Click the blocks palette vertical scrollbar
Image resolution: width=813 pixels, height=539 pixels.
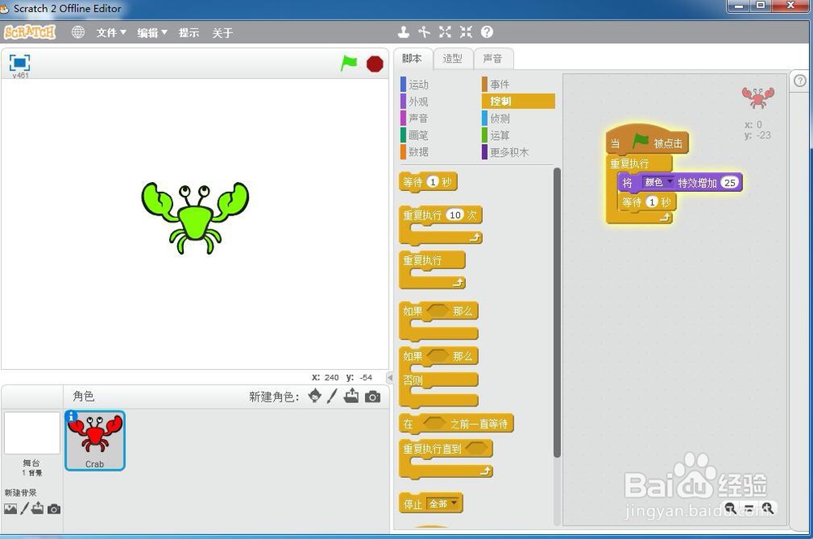pos(557,312)
